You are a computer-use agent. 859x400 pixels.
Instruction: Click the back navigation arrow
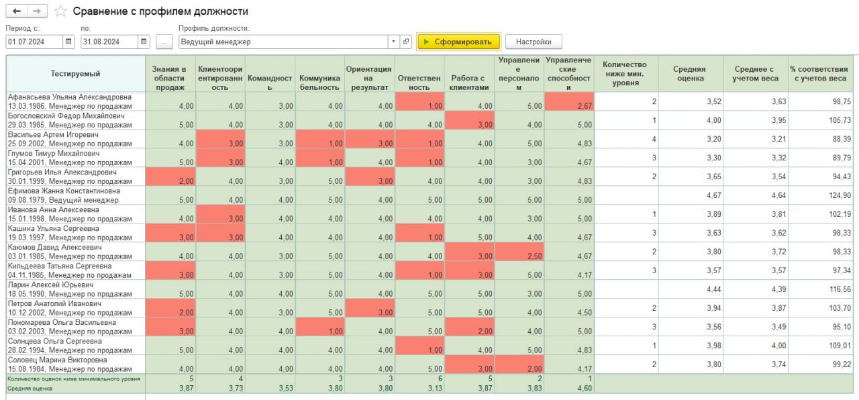coord(17,11)
